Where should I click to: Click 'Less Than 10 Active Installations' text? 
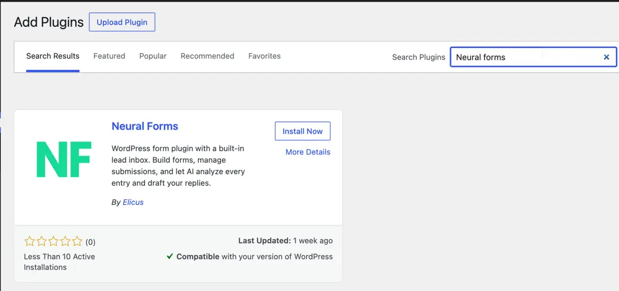60,262
